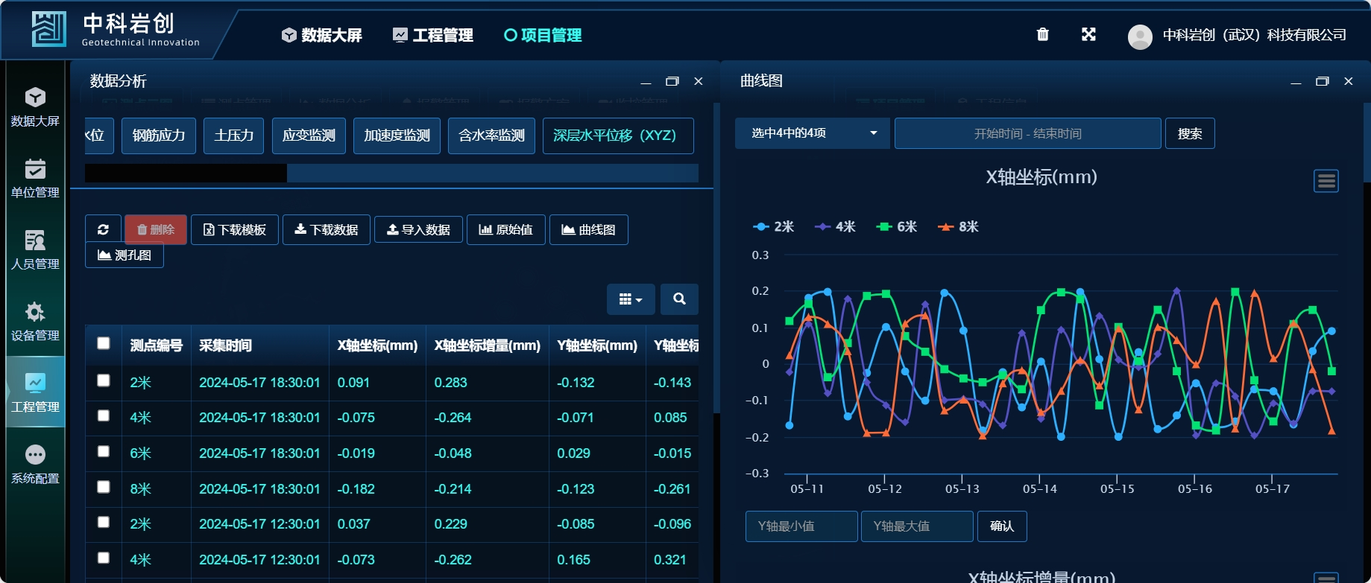Toggle 4米 series in chart legend
This screenshot has height=583, width=1371.
tap(835, 226)
